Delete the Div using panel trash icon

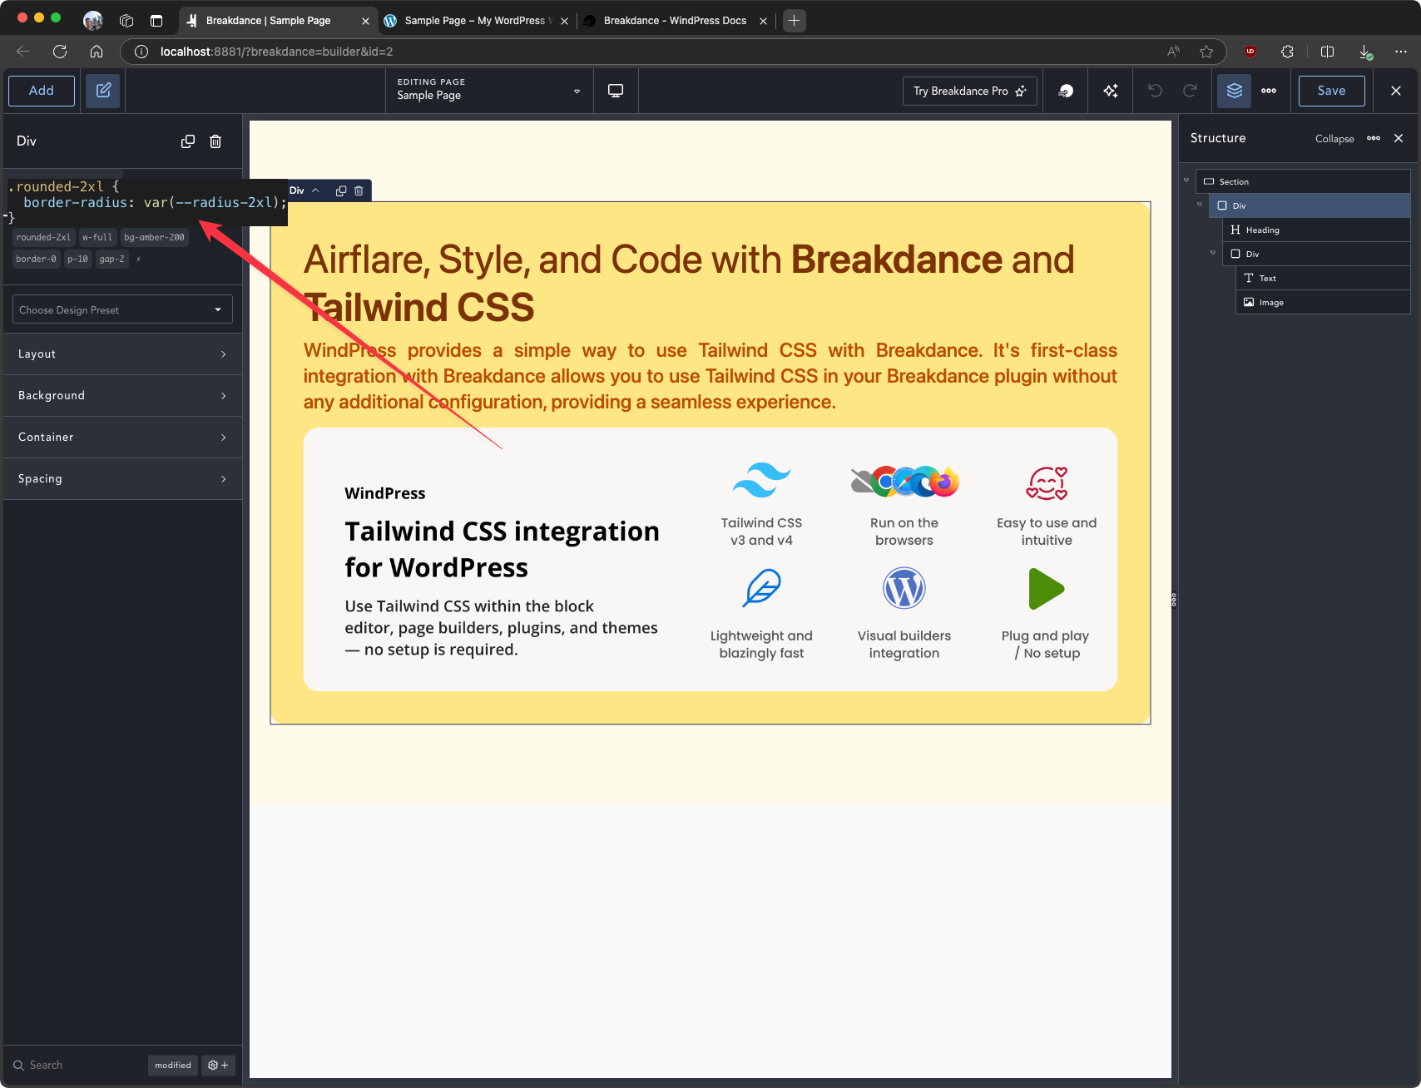(215, 141)
